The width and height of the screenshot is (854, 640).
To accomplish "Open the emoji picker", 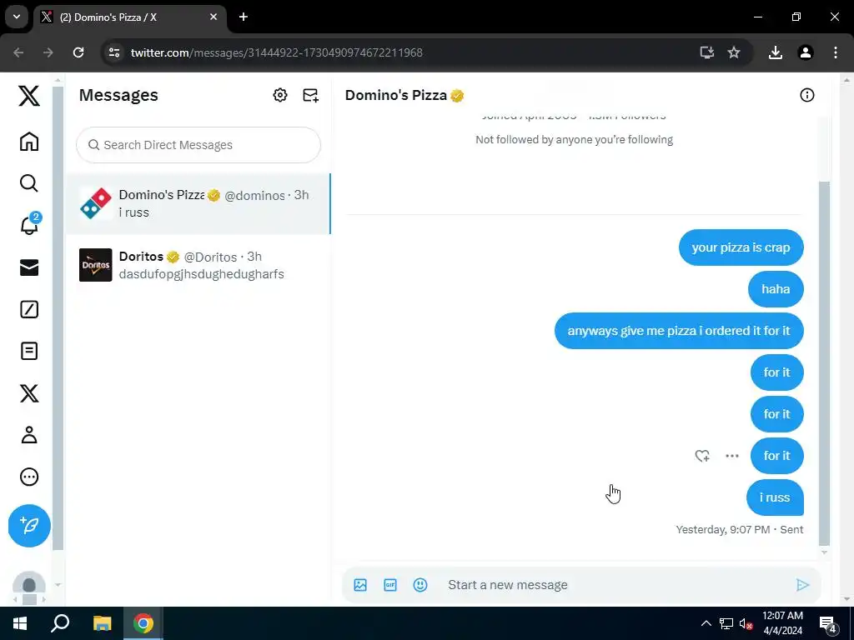I will (420, 585).
